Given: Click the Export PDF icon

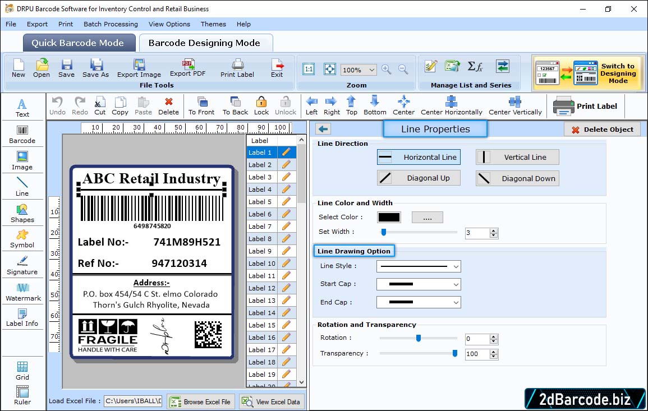Looking at the screenshot, I should coord(187,68).
